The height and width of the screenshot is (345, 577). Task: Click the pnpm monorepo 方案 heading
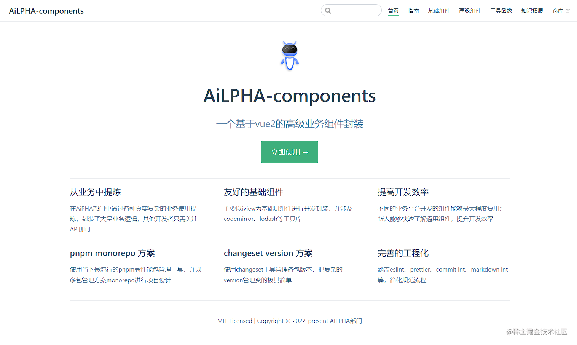(112, 253)
